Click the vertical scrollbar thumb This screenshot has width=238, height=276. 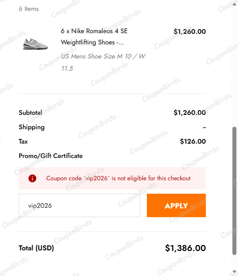click(235, 191)
